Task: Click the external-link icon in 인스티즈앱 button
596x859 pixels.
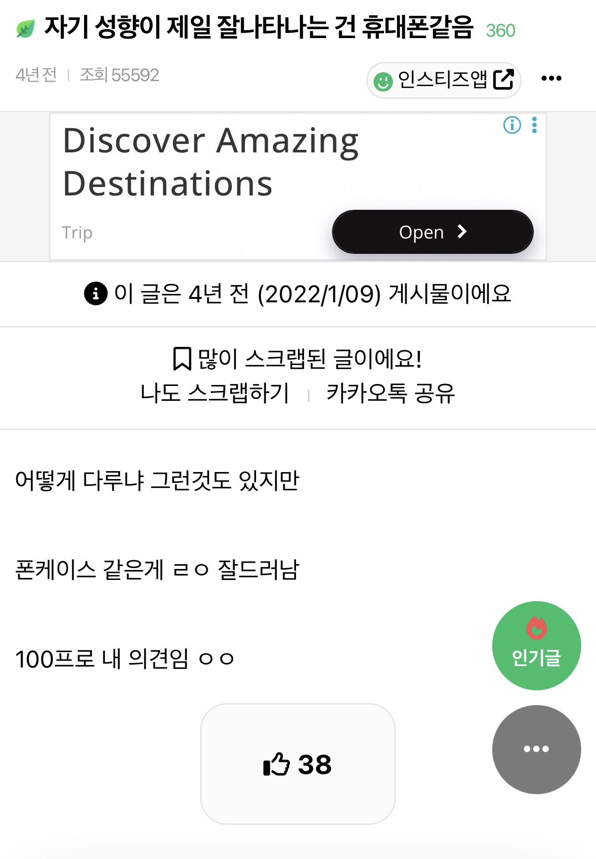Action: click(504, 79)
